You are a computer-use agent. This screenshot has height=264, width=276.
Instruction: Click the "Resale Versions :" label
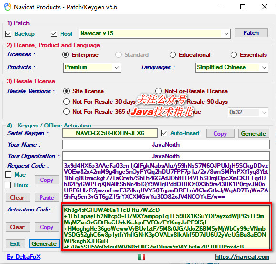tap(31, 91)
